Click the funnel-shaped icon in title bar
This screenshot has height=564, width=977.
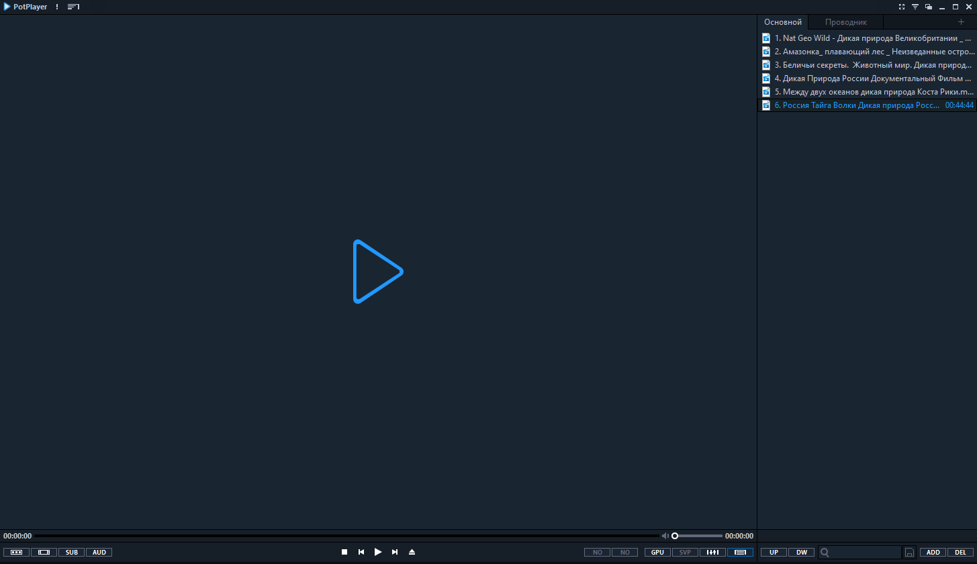click(x=915, y=7)
